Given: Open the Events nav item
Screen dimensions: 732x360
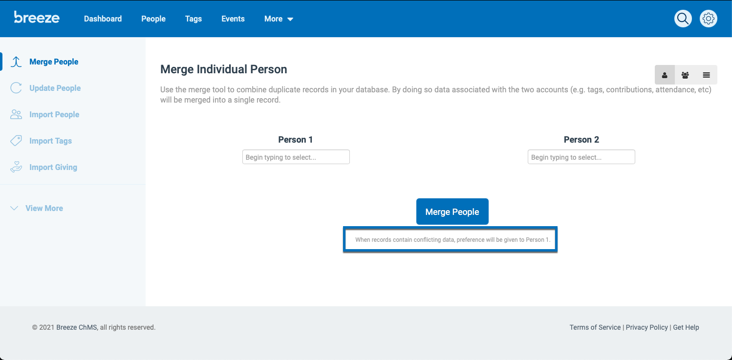Looking at the screenshot, I should tap(233, 19).
